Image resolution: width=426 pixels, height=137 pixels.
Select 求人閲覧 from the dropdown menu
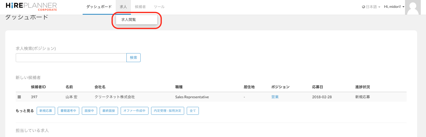pos(129,20)
